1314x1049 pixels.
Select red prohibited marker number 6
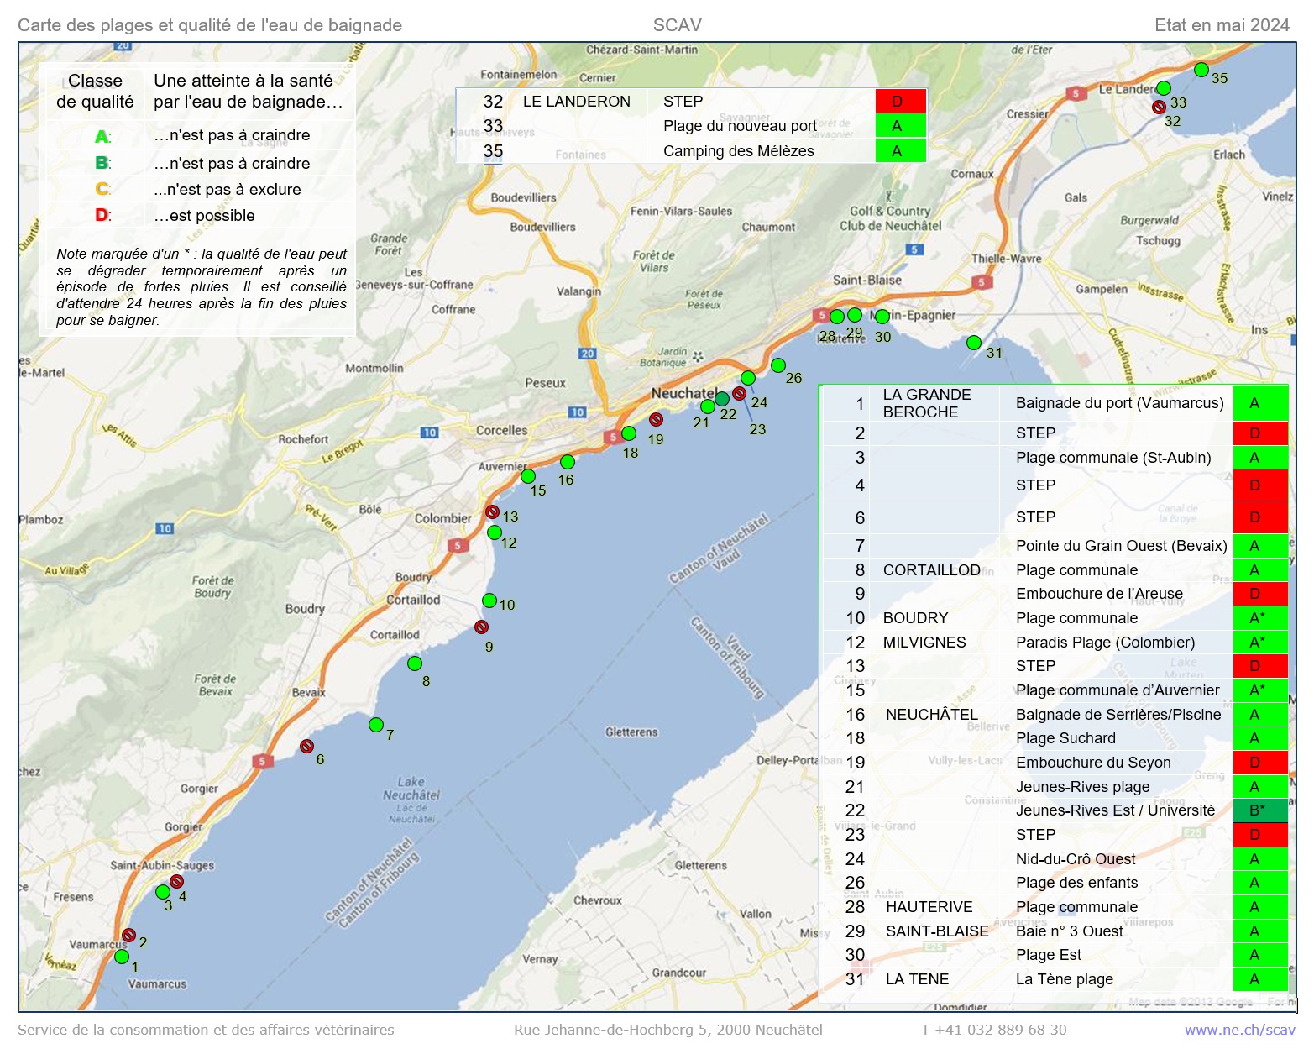306,746
